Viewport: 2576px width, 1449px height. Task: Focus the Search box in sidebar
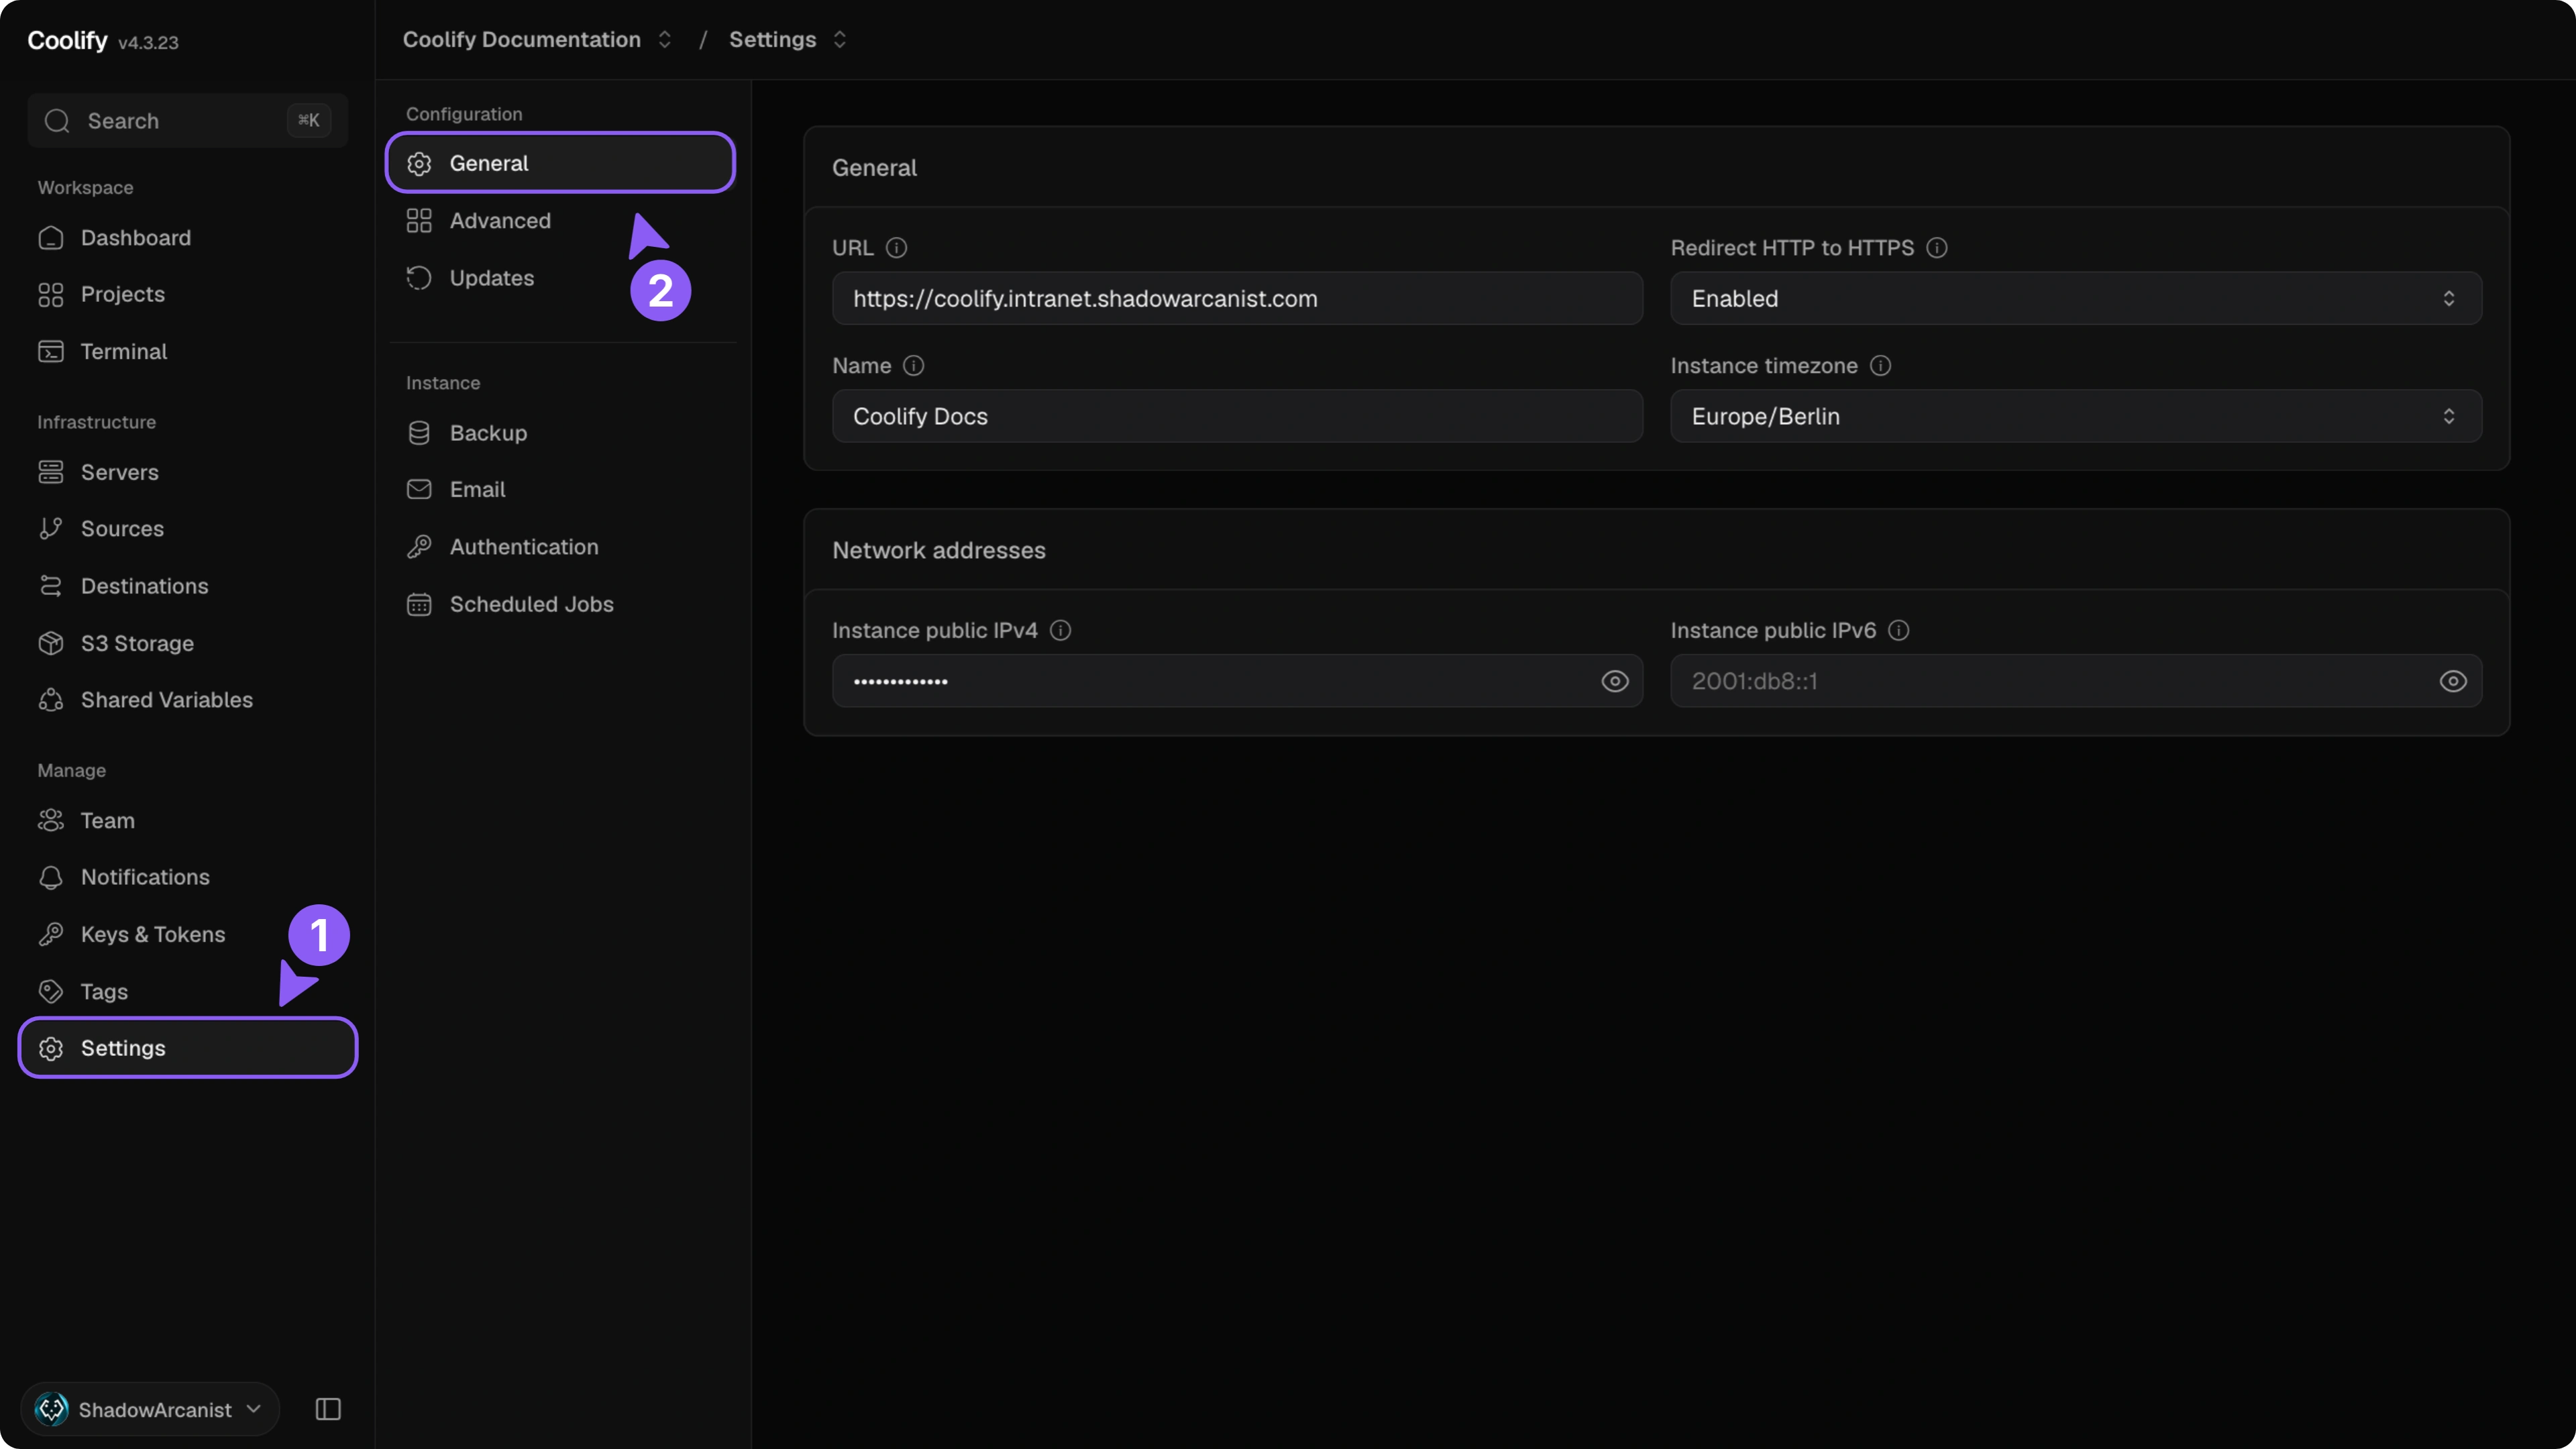pos(188,121)
